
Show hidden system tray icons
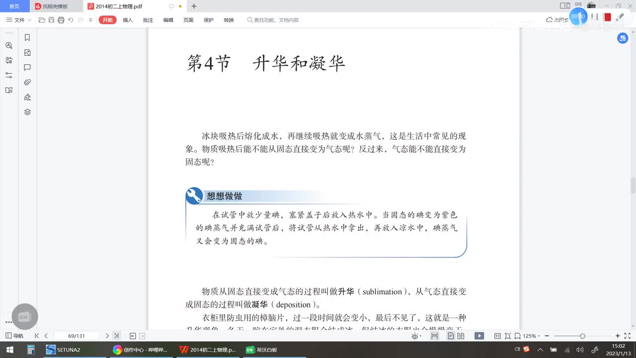coord(541,350)
